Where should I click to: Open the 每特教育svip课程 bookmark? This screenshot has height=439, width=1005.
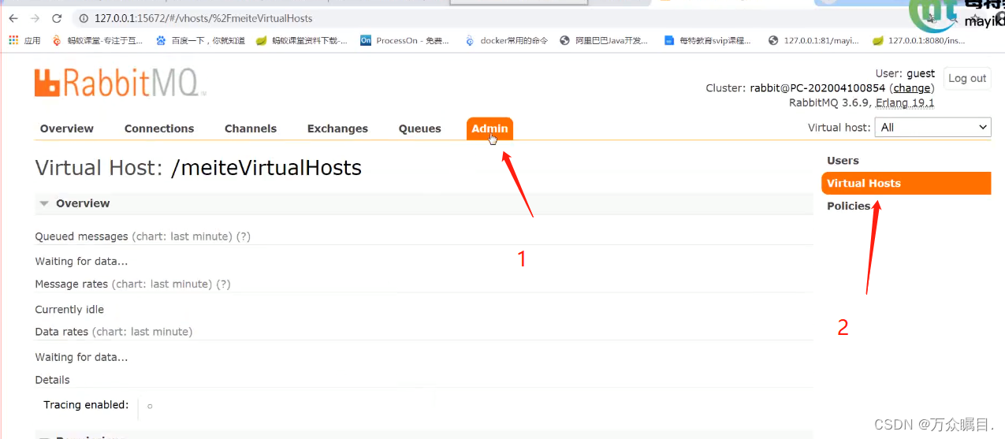click(708, 40)
